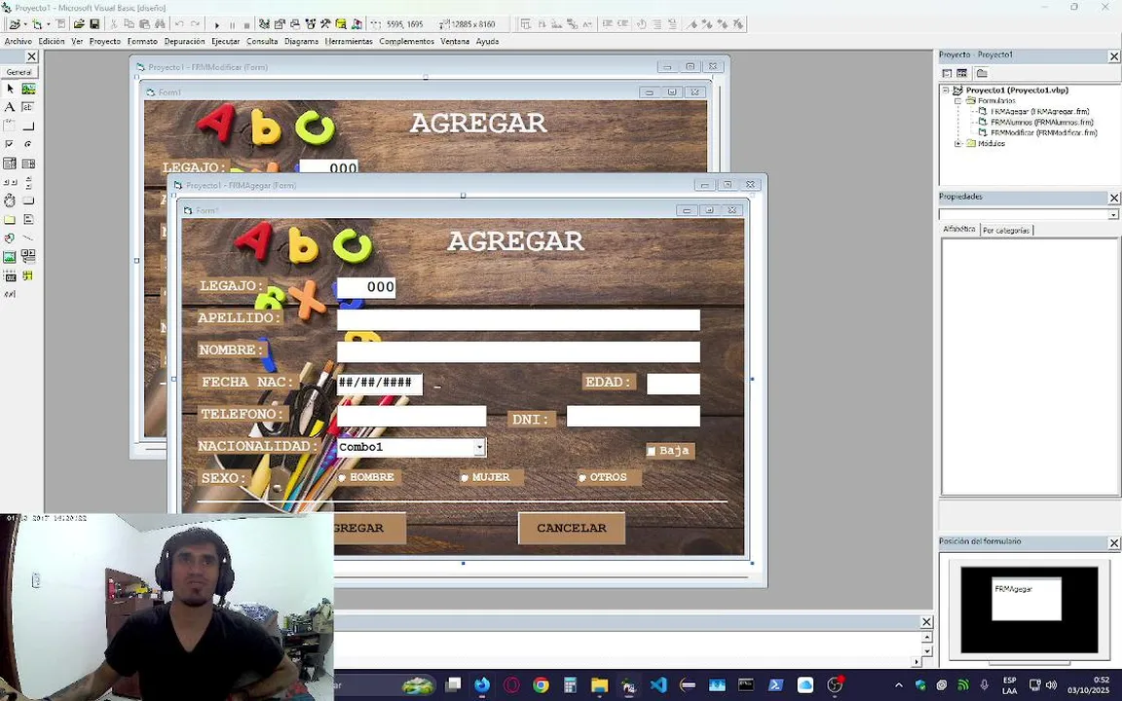
Task: Open the Combo1 nationality dropdown arrow
Action: (479, 447)
